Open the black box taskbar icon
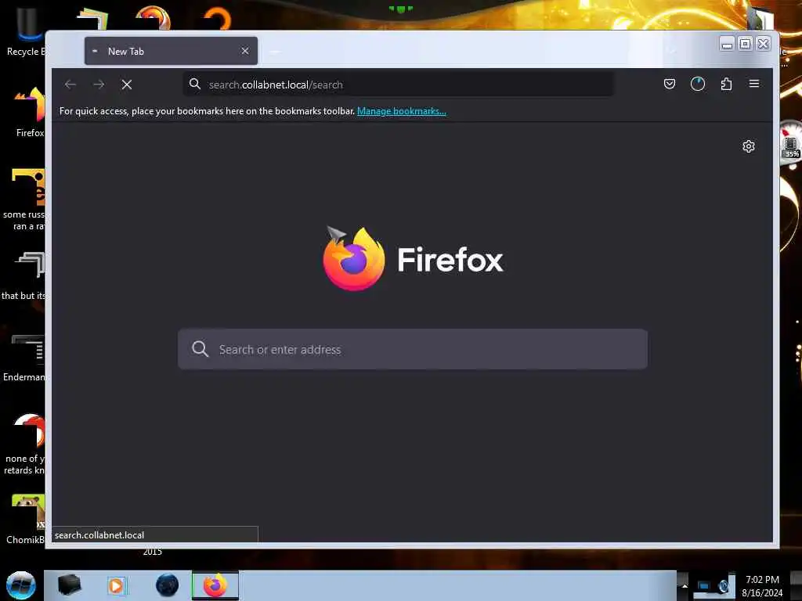802x601 pixels. [69, 585]
